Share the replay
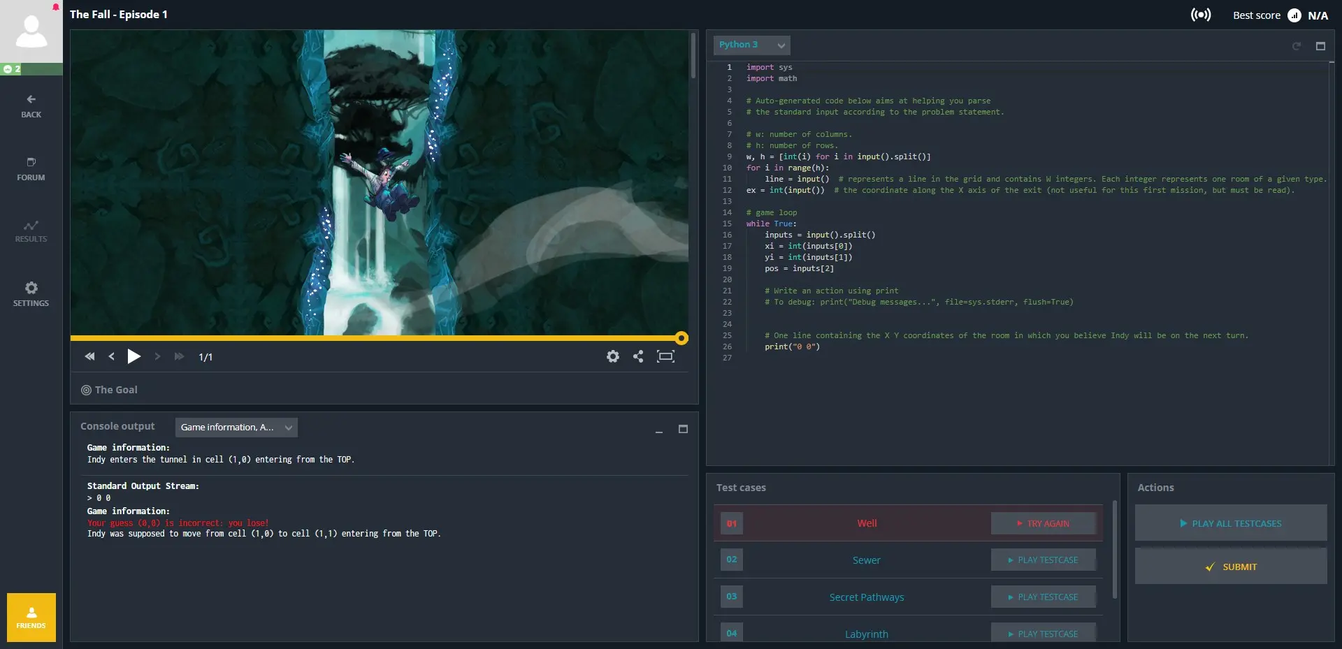This screenshot has height=649, width=1342. (638, 356)
